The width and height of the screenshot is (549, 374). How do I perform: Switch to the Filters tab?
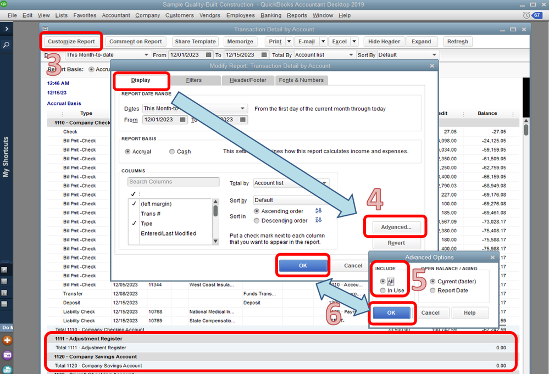(193, 80)
